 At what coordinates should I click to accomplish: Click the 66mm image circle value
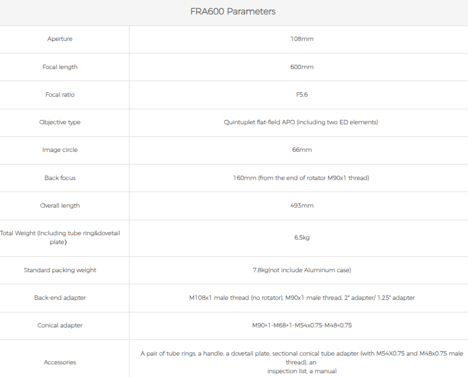(x=301, y=150)
